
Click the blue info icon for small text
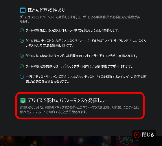tap(22, 77)
